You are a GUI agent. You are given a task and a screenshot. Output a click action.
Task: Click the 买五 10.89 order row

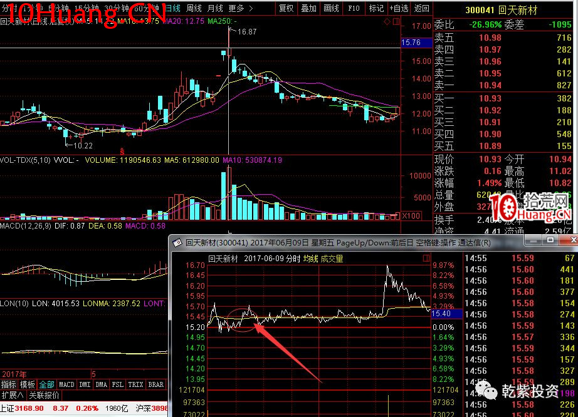pyautogui.click(x=503, y=146)
